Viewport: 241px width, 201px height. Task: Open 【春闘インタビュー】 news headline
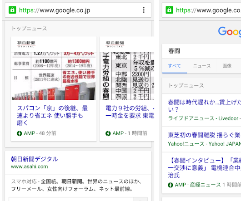pos(205,168)
